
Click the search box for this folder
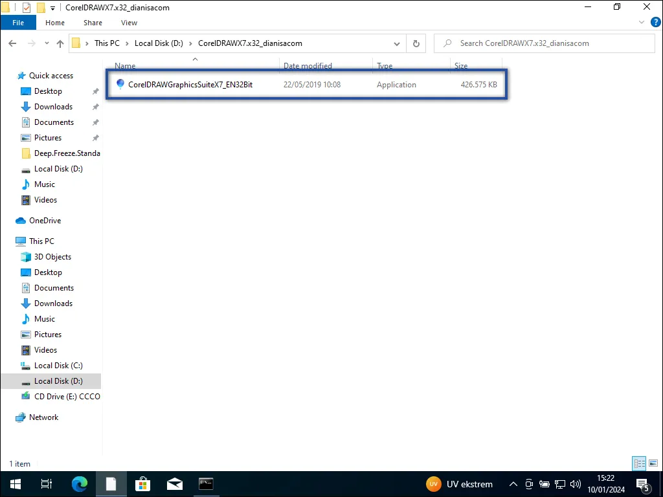coord(547,43)
